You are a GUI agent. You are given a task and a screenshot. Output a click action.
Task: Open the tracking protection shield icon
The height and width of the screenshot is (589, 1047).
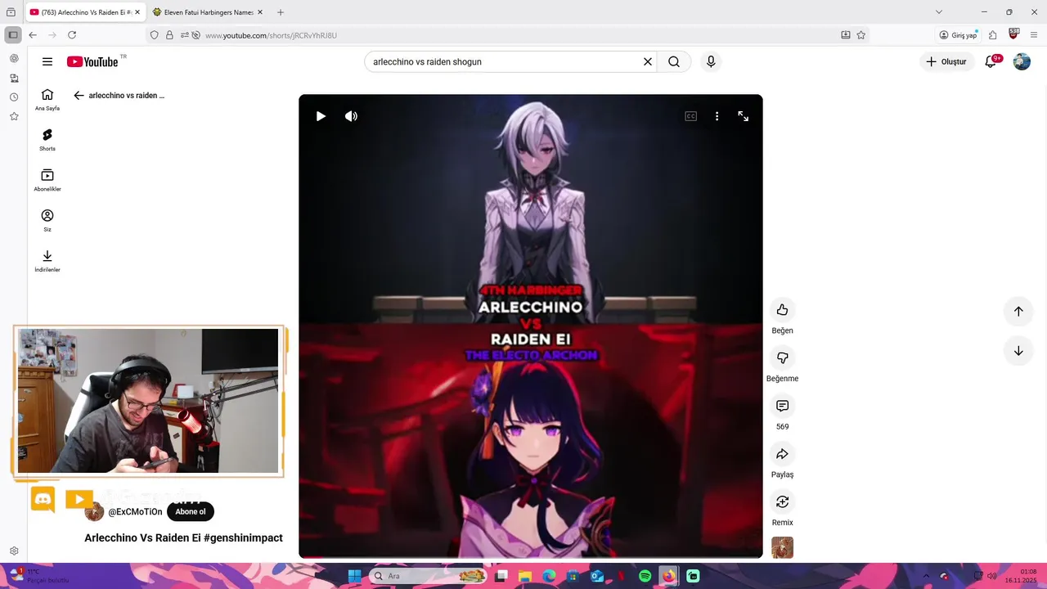154,35
